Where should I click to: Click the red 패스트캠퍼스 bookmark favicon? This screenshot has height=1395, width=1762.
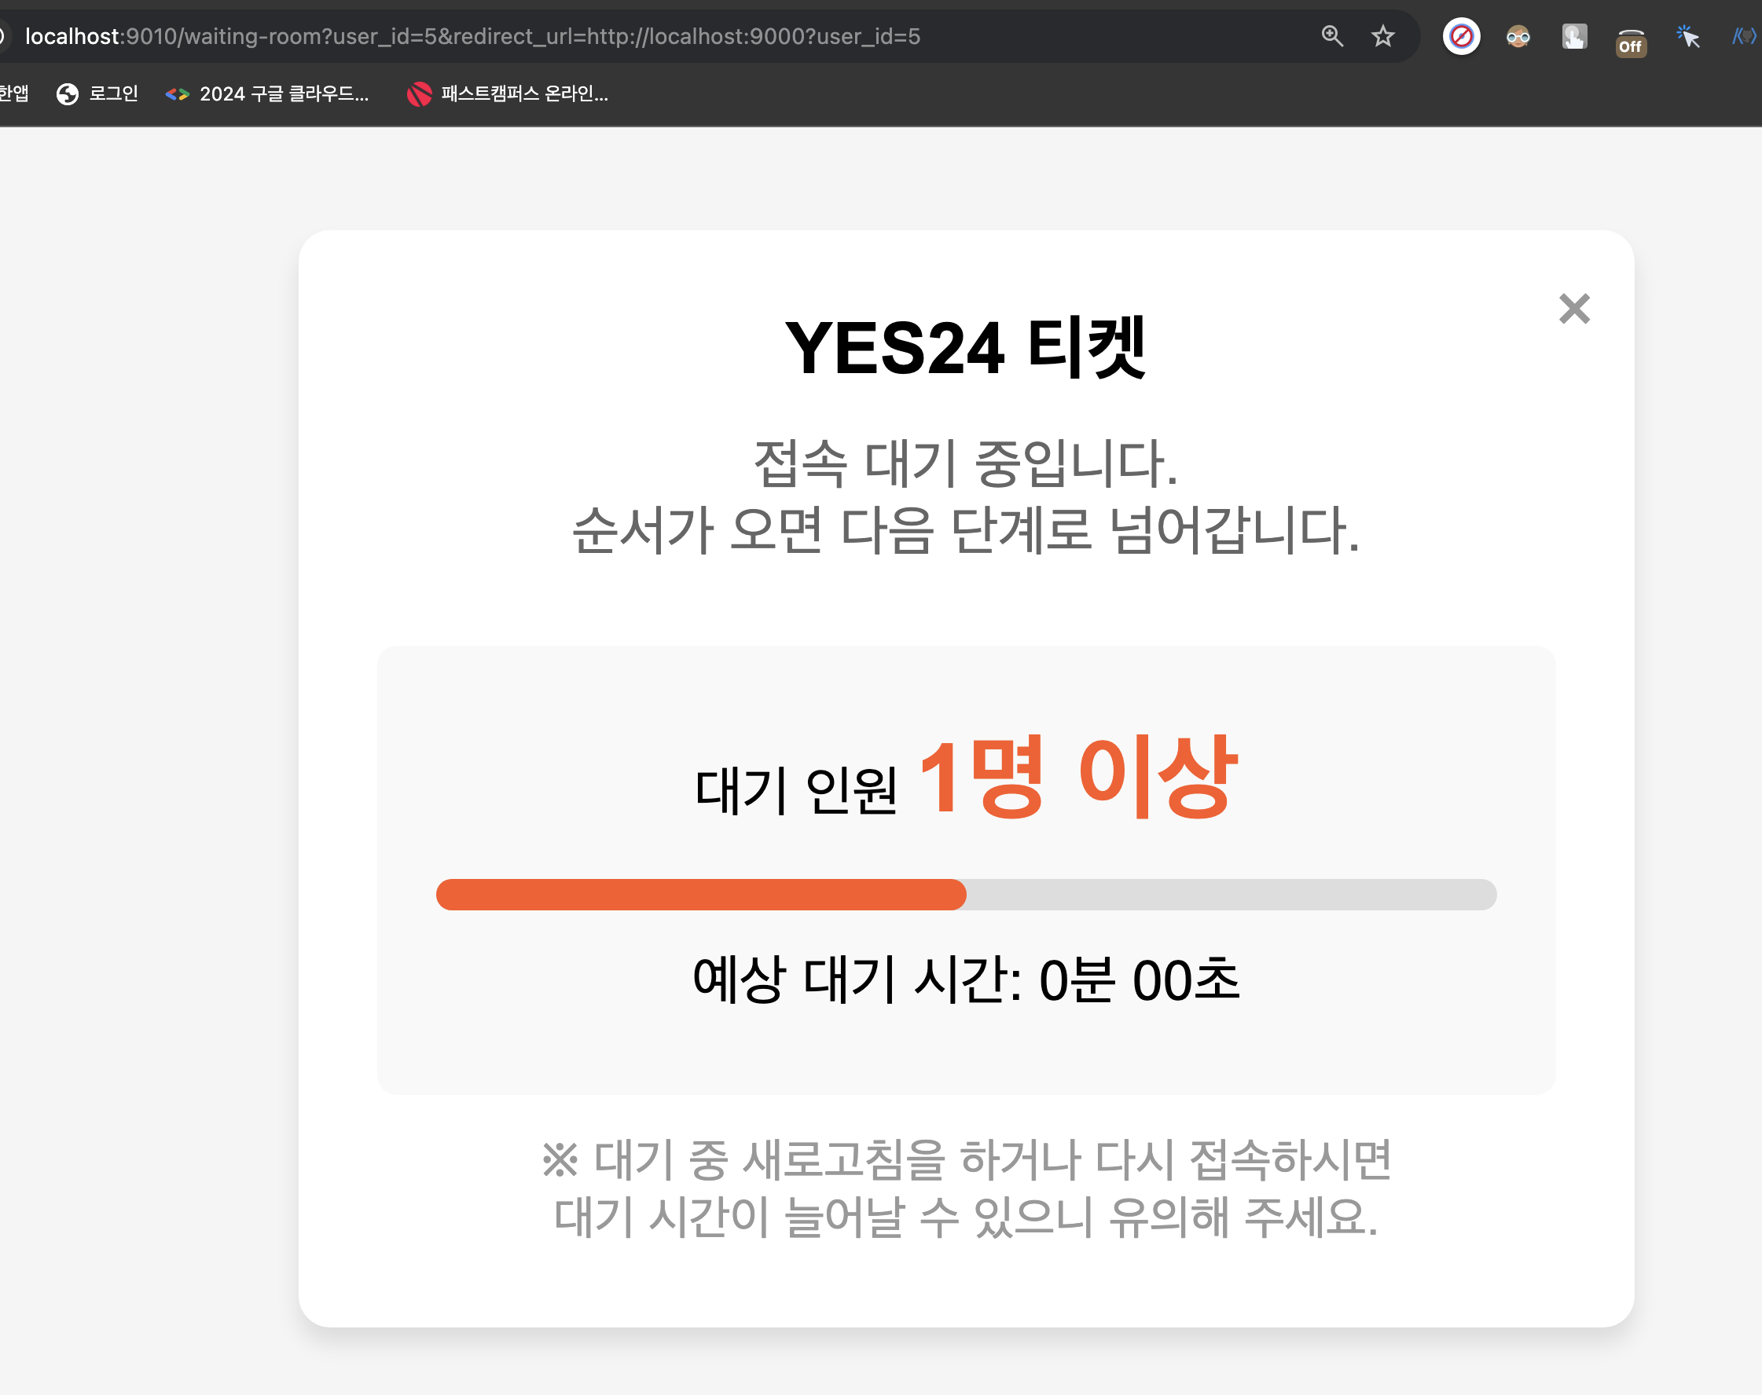[x=419, y=94]
